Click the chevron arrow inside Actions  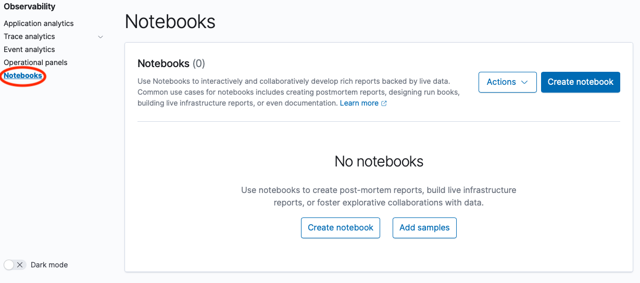point(524,82)
